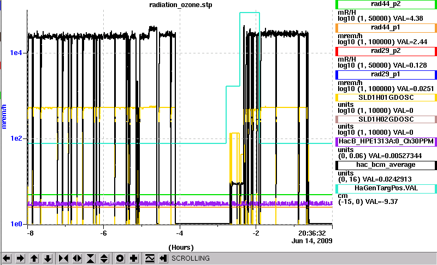This screenshot has height=265, width=437.
Task: Zoom in horizontally with the bowtie icon
Action: tap(63, 258)
